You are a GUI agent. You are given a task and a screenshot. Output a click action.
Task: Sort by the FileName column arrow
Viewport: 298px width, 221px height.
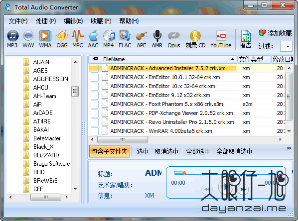pyautogui.click(x=232, y=59)
